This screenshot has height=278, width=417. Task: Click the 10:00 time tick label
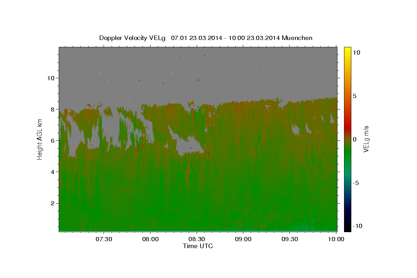[336, 239]
